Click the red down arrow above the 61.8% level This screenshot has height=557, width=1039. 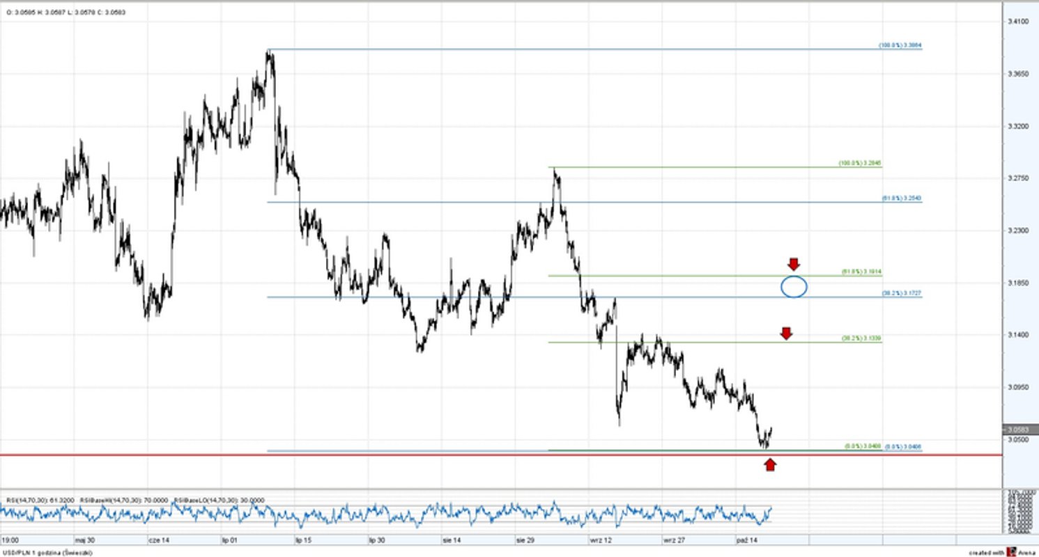click(x=794, y=264)
